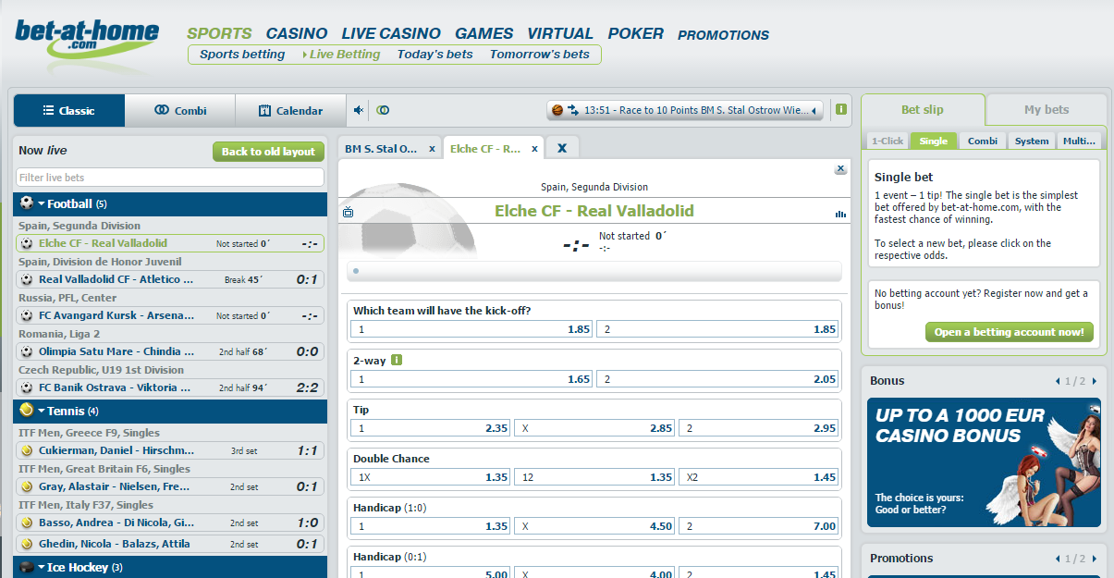
Task: Click the tennis ball icon beside Cukierman, Daniel
Action: pos(27,450)
